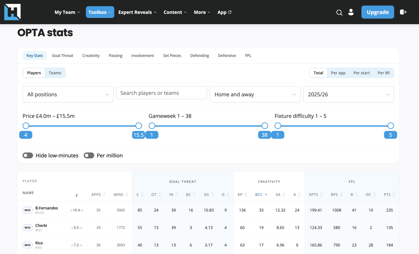Expand the My Team menu
This screenshot has width=419, height=254.
[67, 12]
